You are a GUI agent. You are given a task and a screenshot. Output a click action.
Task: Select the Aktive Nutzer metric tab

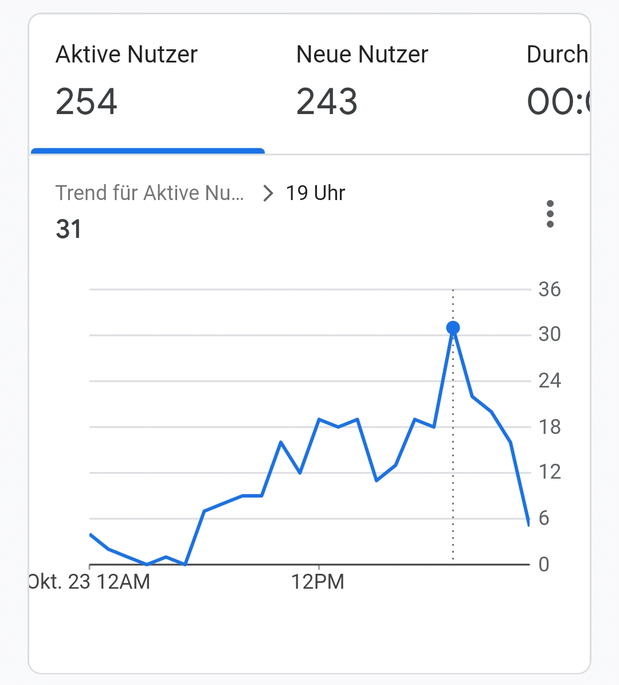pyautogui.click(x=127, y=55)
